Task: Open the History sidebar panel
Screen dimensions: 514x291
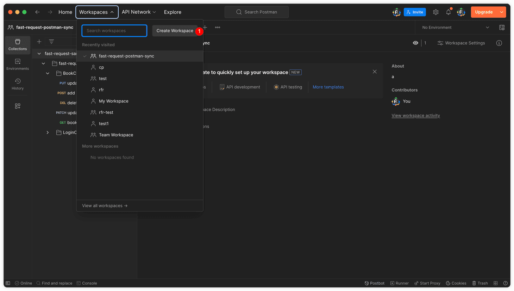Action: click(x=18, y=84)
